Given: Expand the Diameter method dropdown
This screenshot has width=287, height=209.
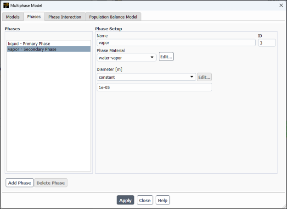Looking at the screenshot, I should [x=146, y=77].
